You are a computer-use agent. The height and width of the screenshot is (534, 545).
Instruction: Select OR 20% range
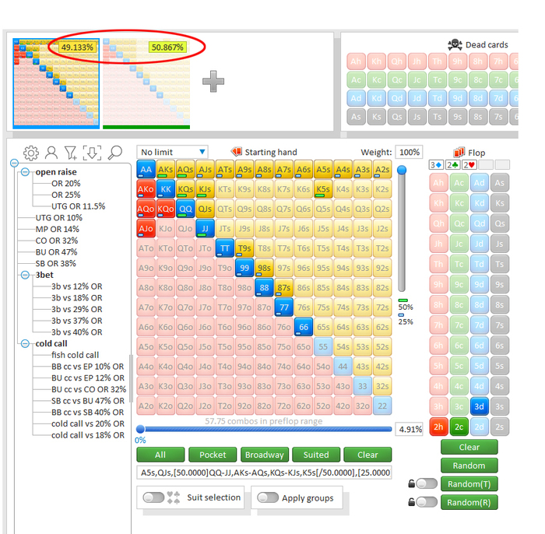coord(65,184)
